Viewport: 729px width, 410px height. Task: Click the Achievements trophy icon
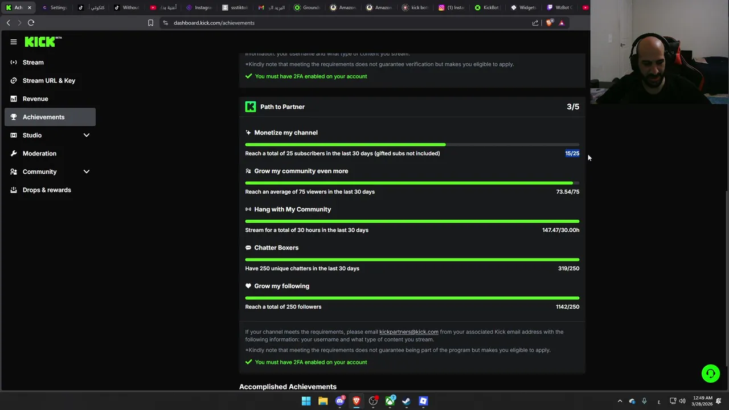(14, 117)
